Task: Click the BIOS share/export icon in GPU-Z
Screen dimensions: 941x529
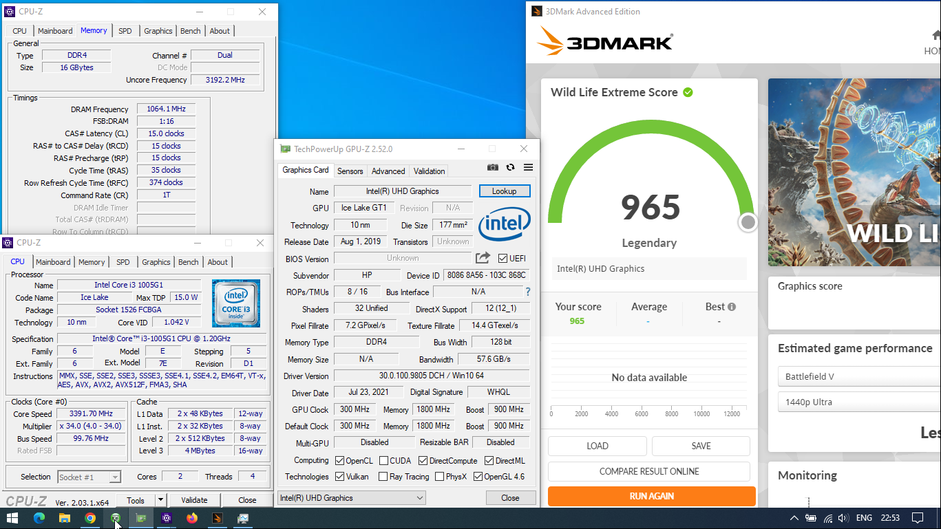Action: (x=483, y=258)
